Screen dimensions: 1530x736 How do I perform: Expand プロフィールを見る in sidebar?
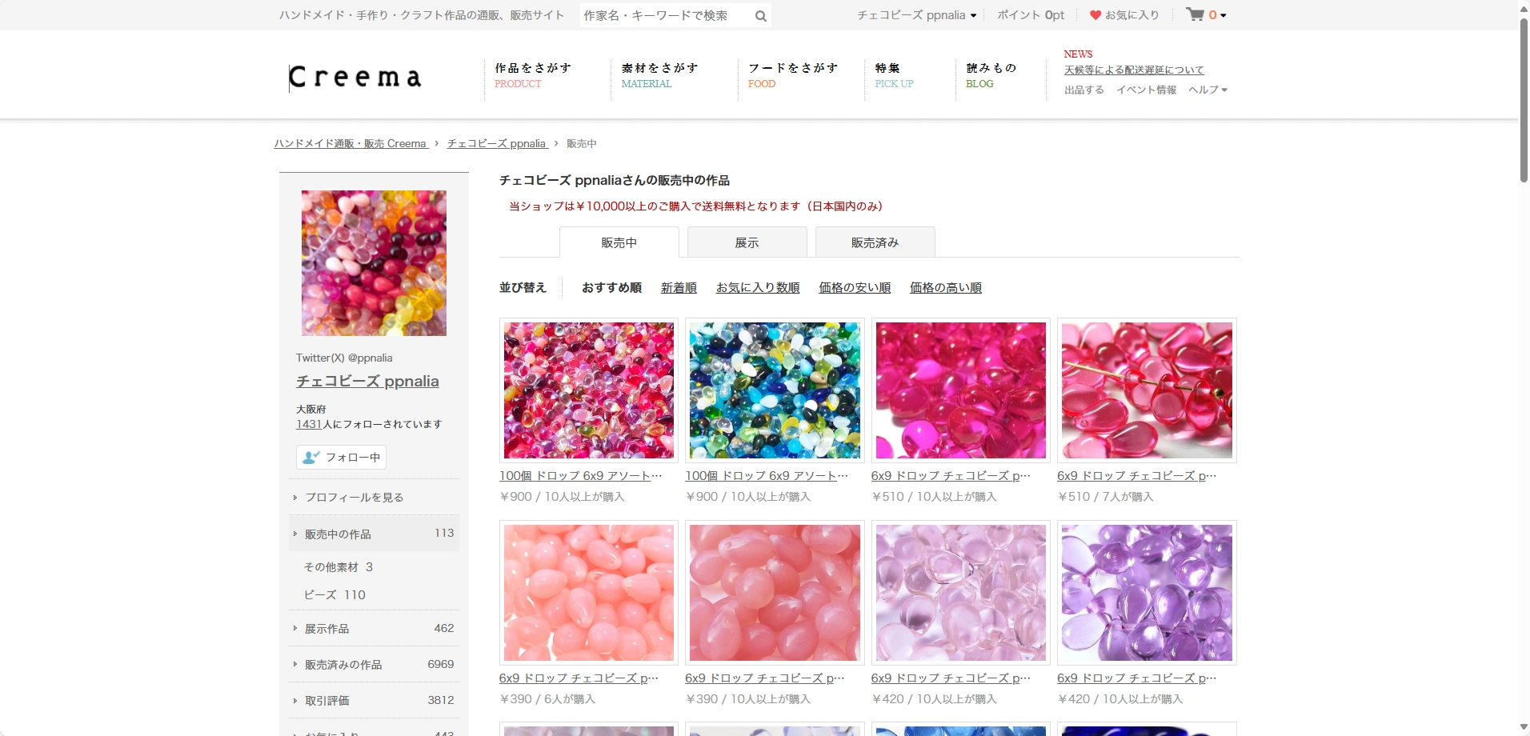(x=354, y=498)
